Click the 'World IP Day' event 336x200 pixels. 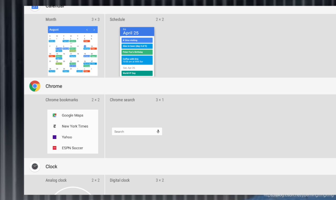pos(137,73)
